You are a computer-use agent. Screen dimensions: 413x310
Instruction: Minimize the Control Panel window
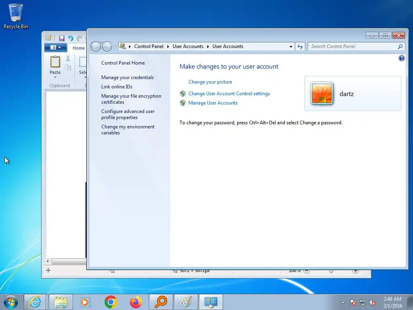point(372,36)
